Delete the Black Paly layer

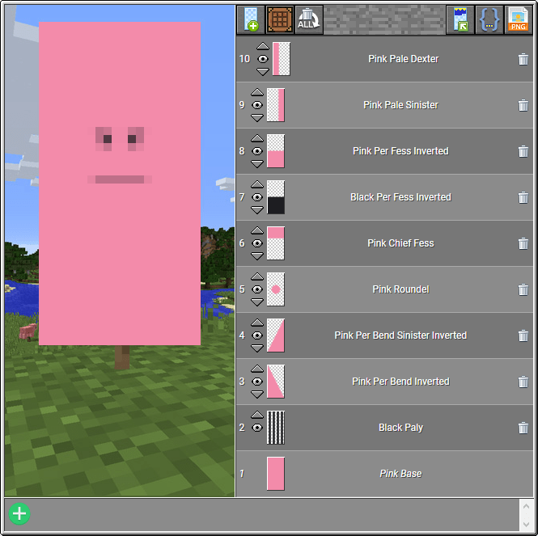click(x=523, y=428)
